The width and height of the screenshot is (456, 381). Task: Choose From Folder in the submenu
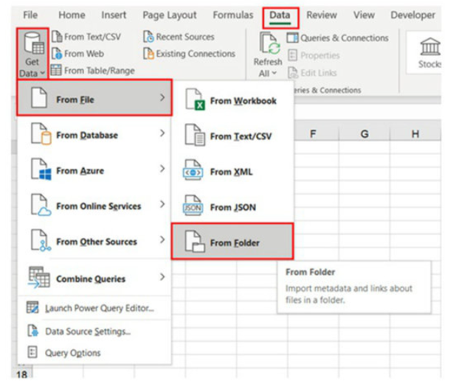coord(232,242)
